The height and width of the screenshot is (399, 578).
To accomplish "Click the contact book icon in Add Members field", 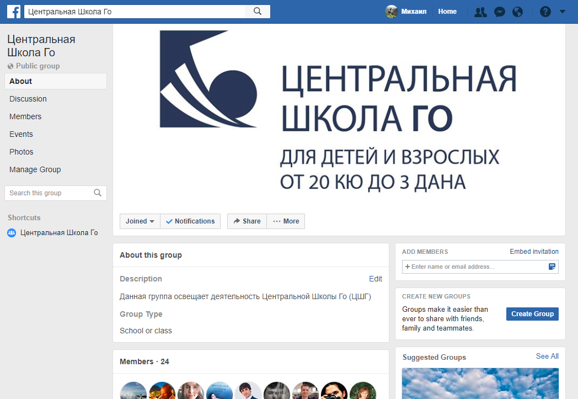I will [552, 267].
